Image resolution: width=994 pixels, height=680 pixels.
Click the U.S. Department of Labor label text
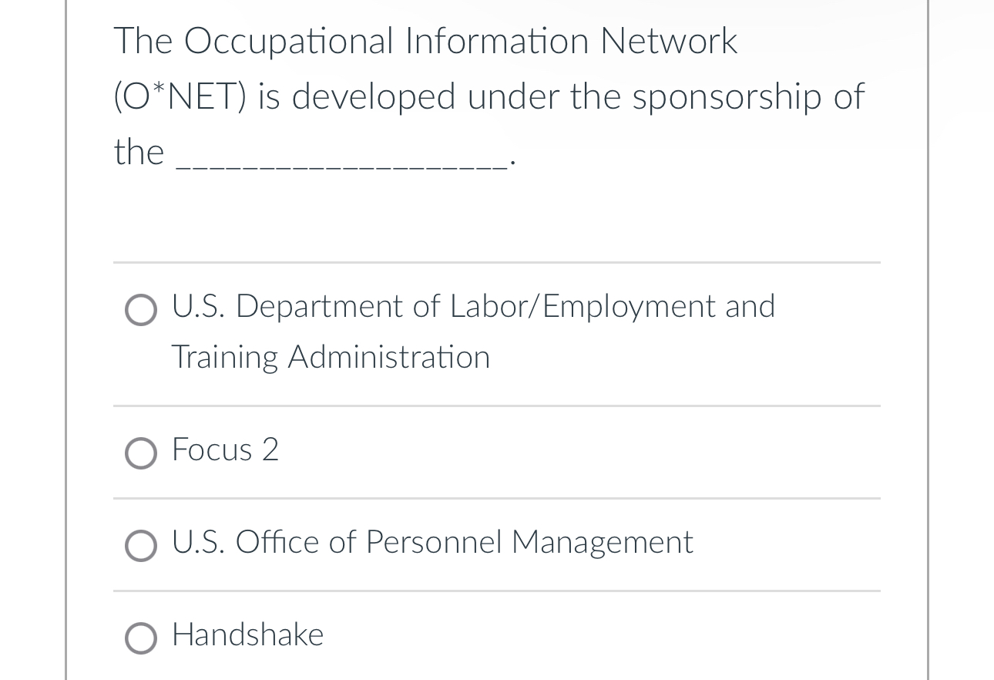pos(473,307)
